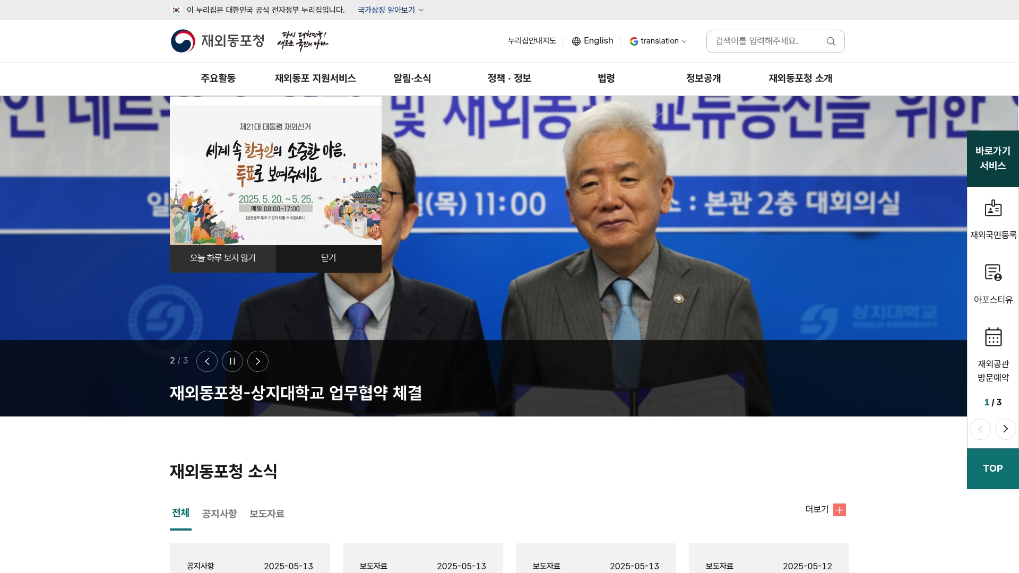
Task: Close the election popup with 닫기
Action: pyautogui.click(x=329, y=258)
